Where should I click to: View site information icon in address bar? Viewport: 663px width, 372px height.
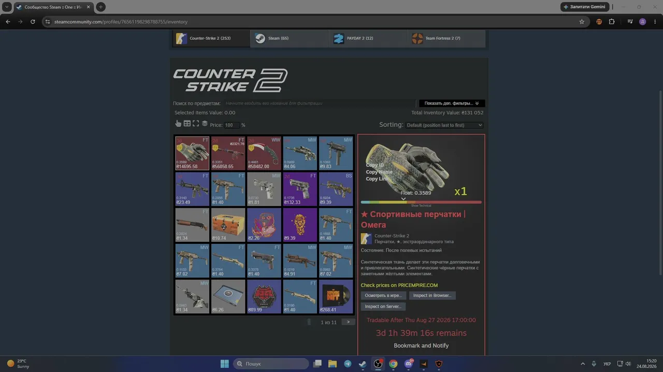tap(48, 22)
